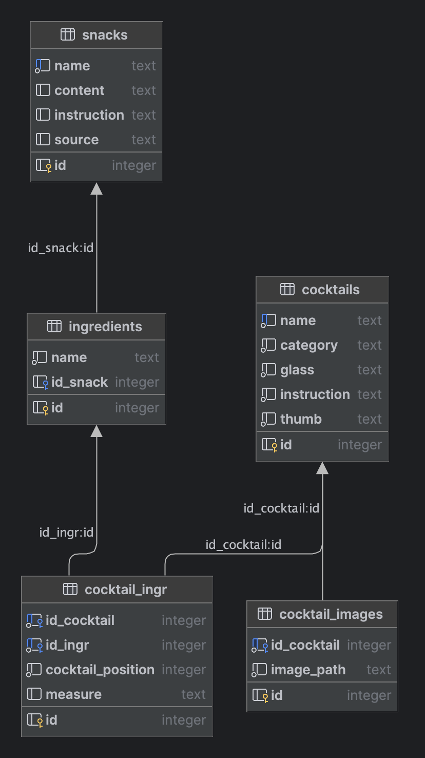The image size is (425, 758).
Task: Click the integer type next to id_snack
Action: pos(137,383)
